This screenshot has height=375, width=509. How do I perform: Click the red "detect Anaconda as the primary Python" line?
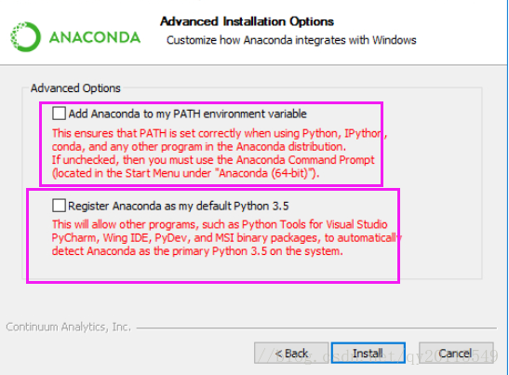tap(197, 251)
